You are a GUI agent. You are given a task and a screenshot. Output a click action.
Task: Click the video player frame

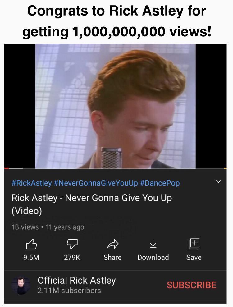coord(116,106)
